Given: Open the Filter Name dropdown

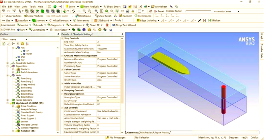Looking at the screenshot, I should point(27,39).
